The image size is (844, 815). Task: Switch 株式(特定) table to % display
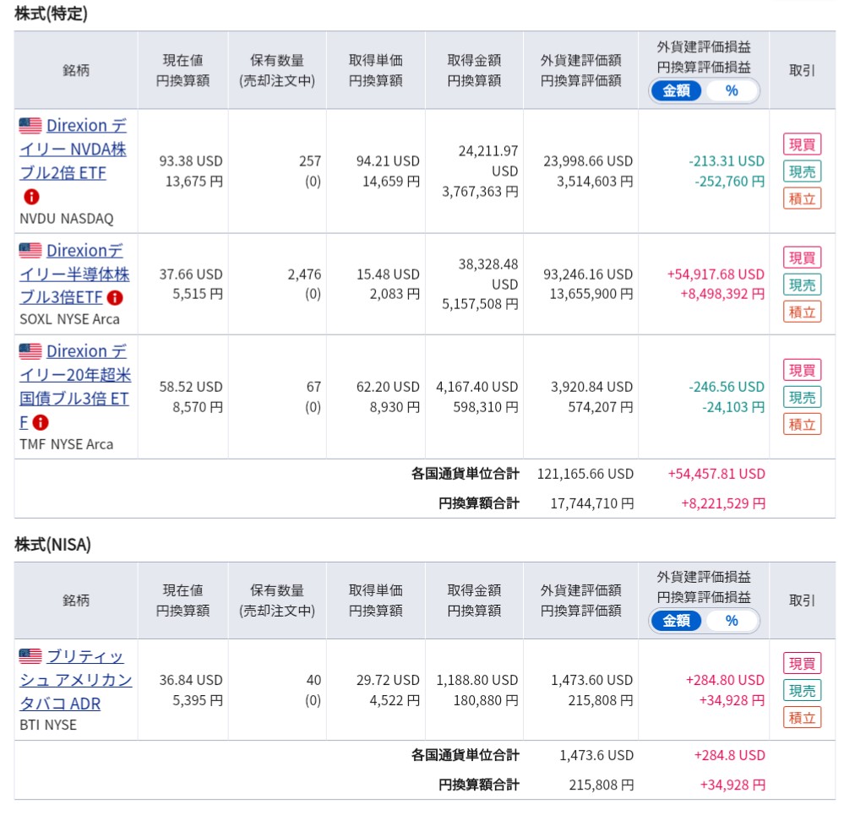coord(731,91)
